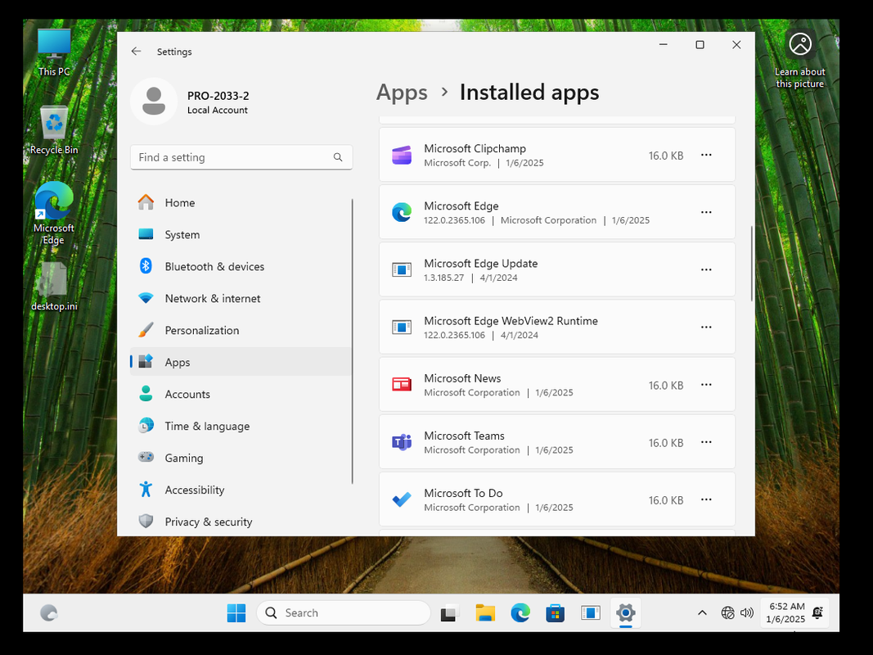Open Task View from the taskbar

click(x=450, y=612)
